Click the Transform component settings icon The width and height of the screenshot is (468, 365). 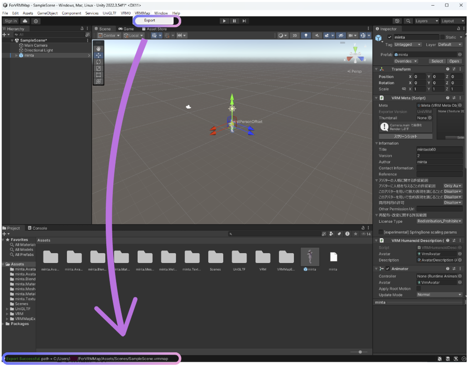click(453, 69)
